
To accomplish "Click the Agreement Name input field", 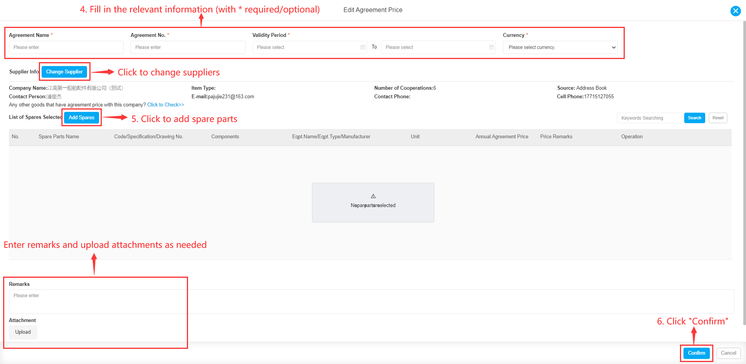I will point(66,47).
